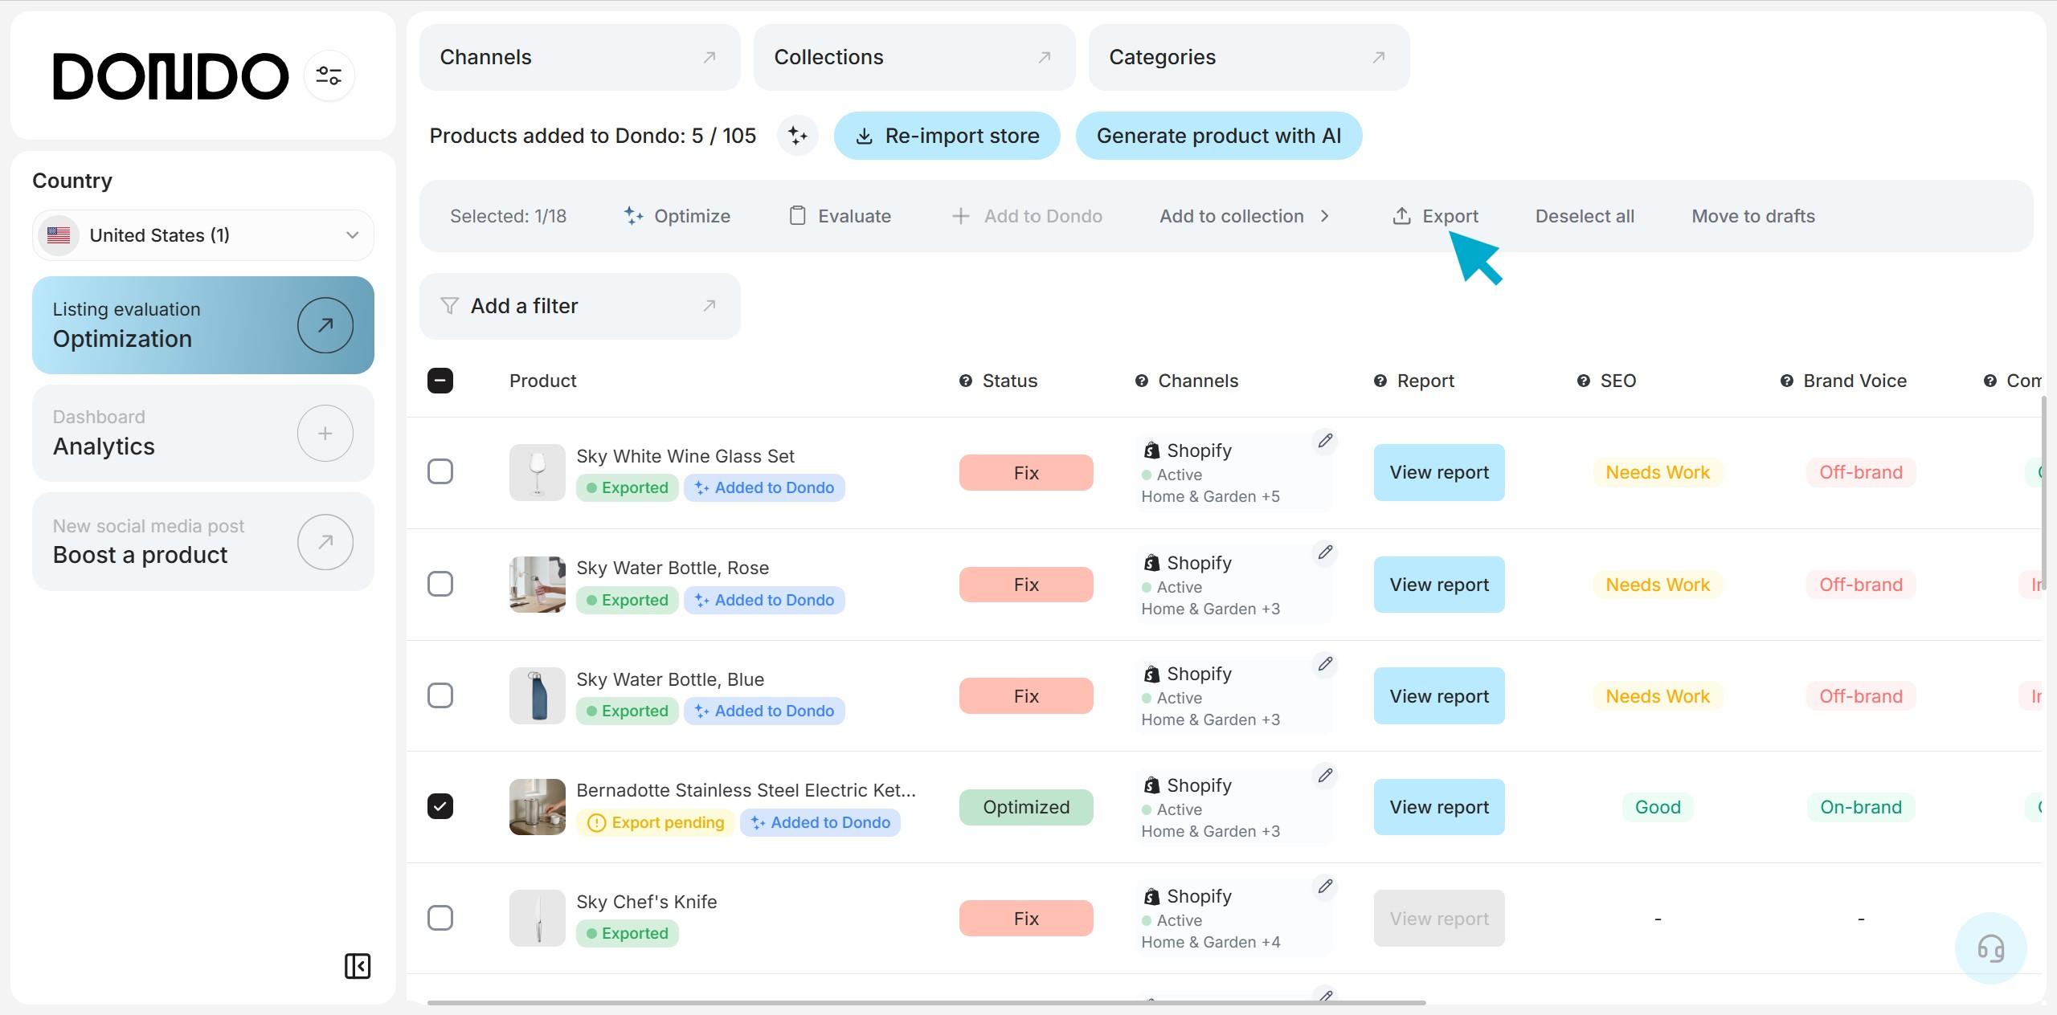Click the Status column help icon

point(966,381)
